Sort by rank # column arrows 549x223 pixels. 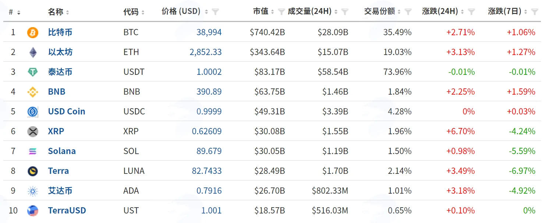coord(19,12)
